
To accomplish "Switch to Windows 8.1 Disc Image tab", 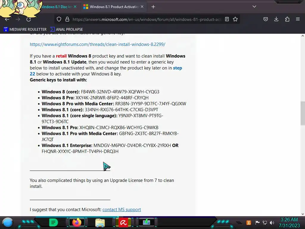I will (56, 7).
